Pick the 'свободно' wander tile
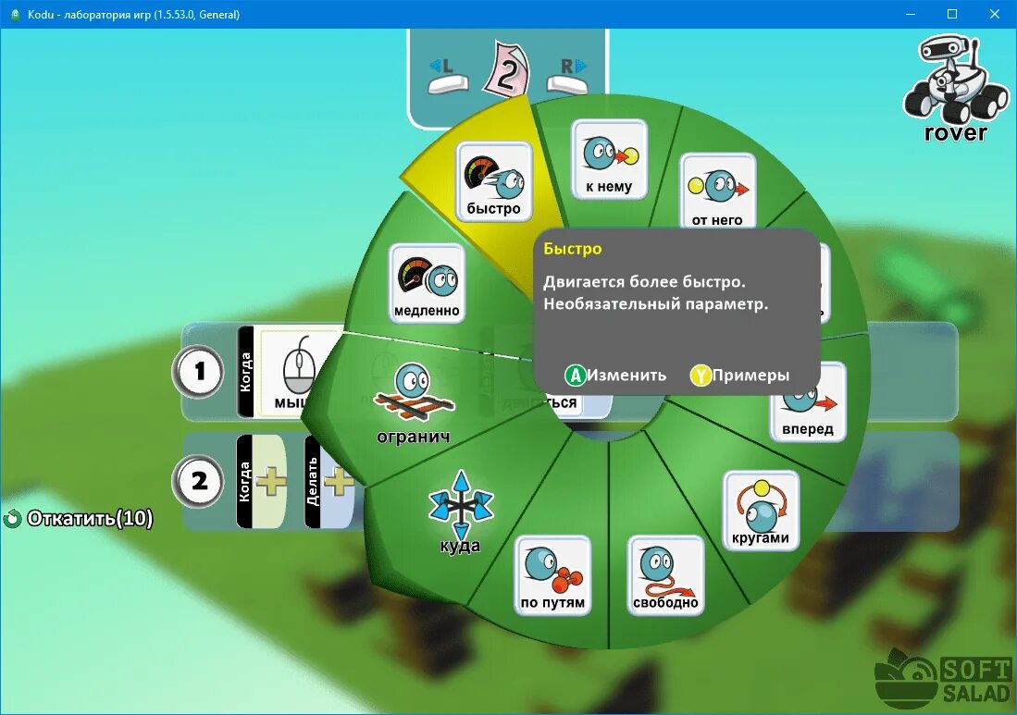This screenshot has width=1017, height=715. point(665,575)
